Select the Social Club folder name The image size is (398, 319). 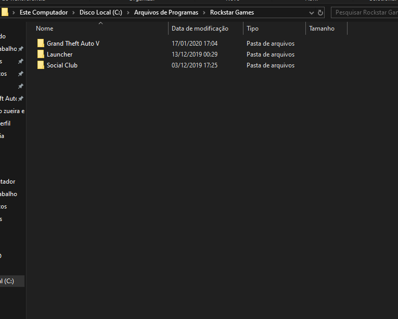point(62,65)
